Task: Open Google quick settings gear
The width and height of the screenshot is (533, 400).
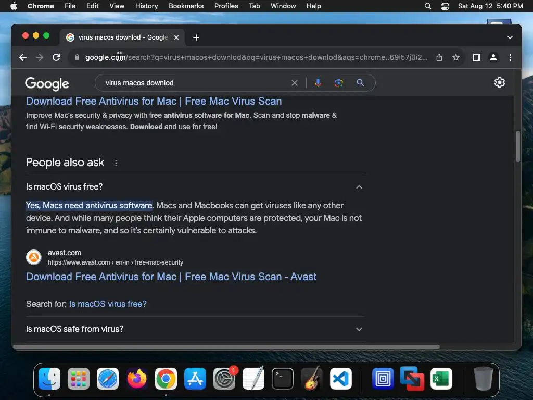Action: click(499, 83)
